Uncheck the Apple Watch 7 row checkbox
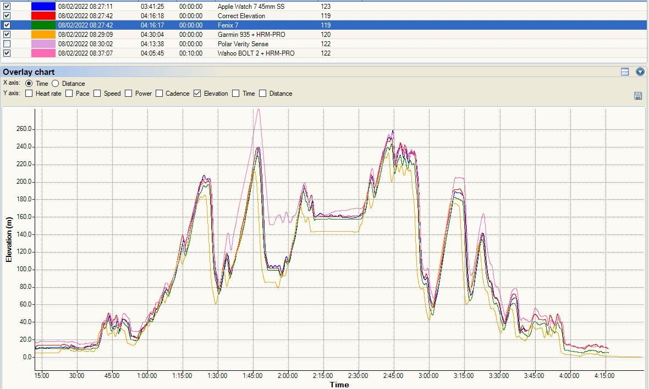649x389 pixels. 7,7
